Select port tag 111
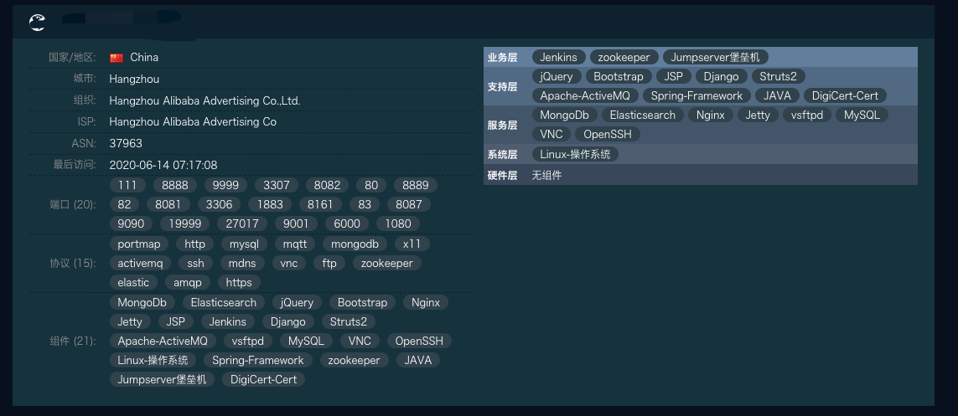Viewport: 958px width, 416px height. coord(127,185)
